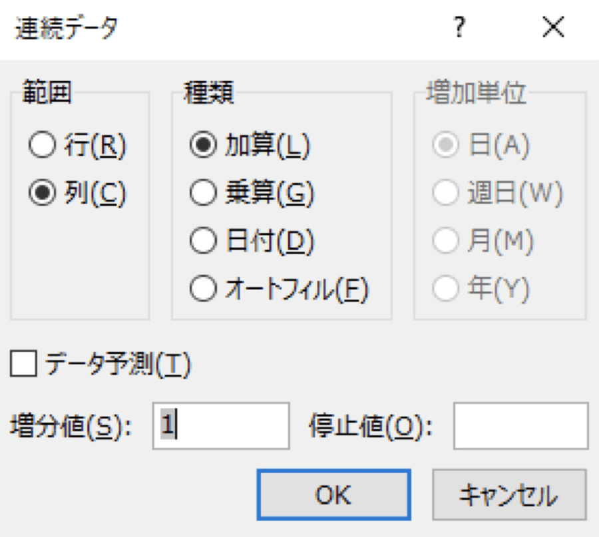This screenshot has height=537, width=599.
Task: Click the 増分値(S) step value field
Action: [221, 426]
